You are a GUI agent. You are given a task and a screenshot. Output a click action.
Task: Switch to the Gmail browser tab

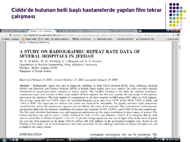[x=14, y=31]
